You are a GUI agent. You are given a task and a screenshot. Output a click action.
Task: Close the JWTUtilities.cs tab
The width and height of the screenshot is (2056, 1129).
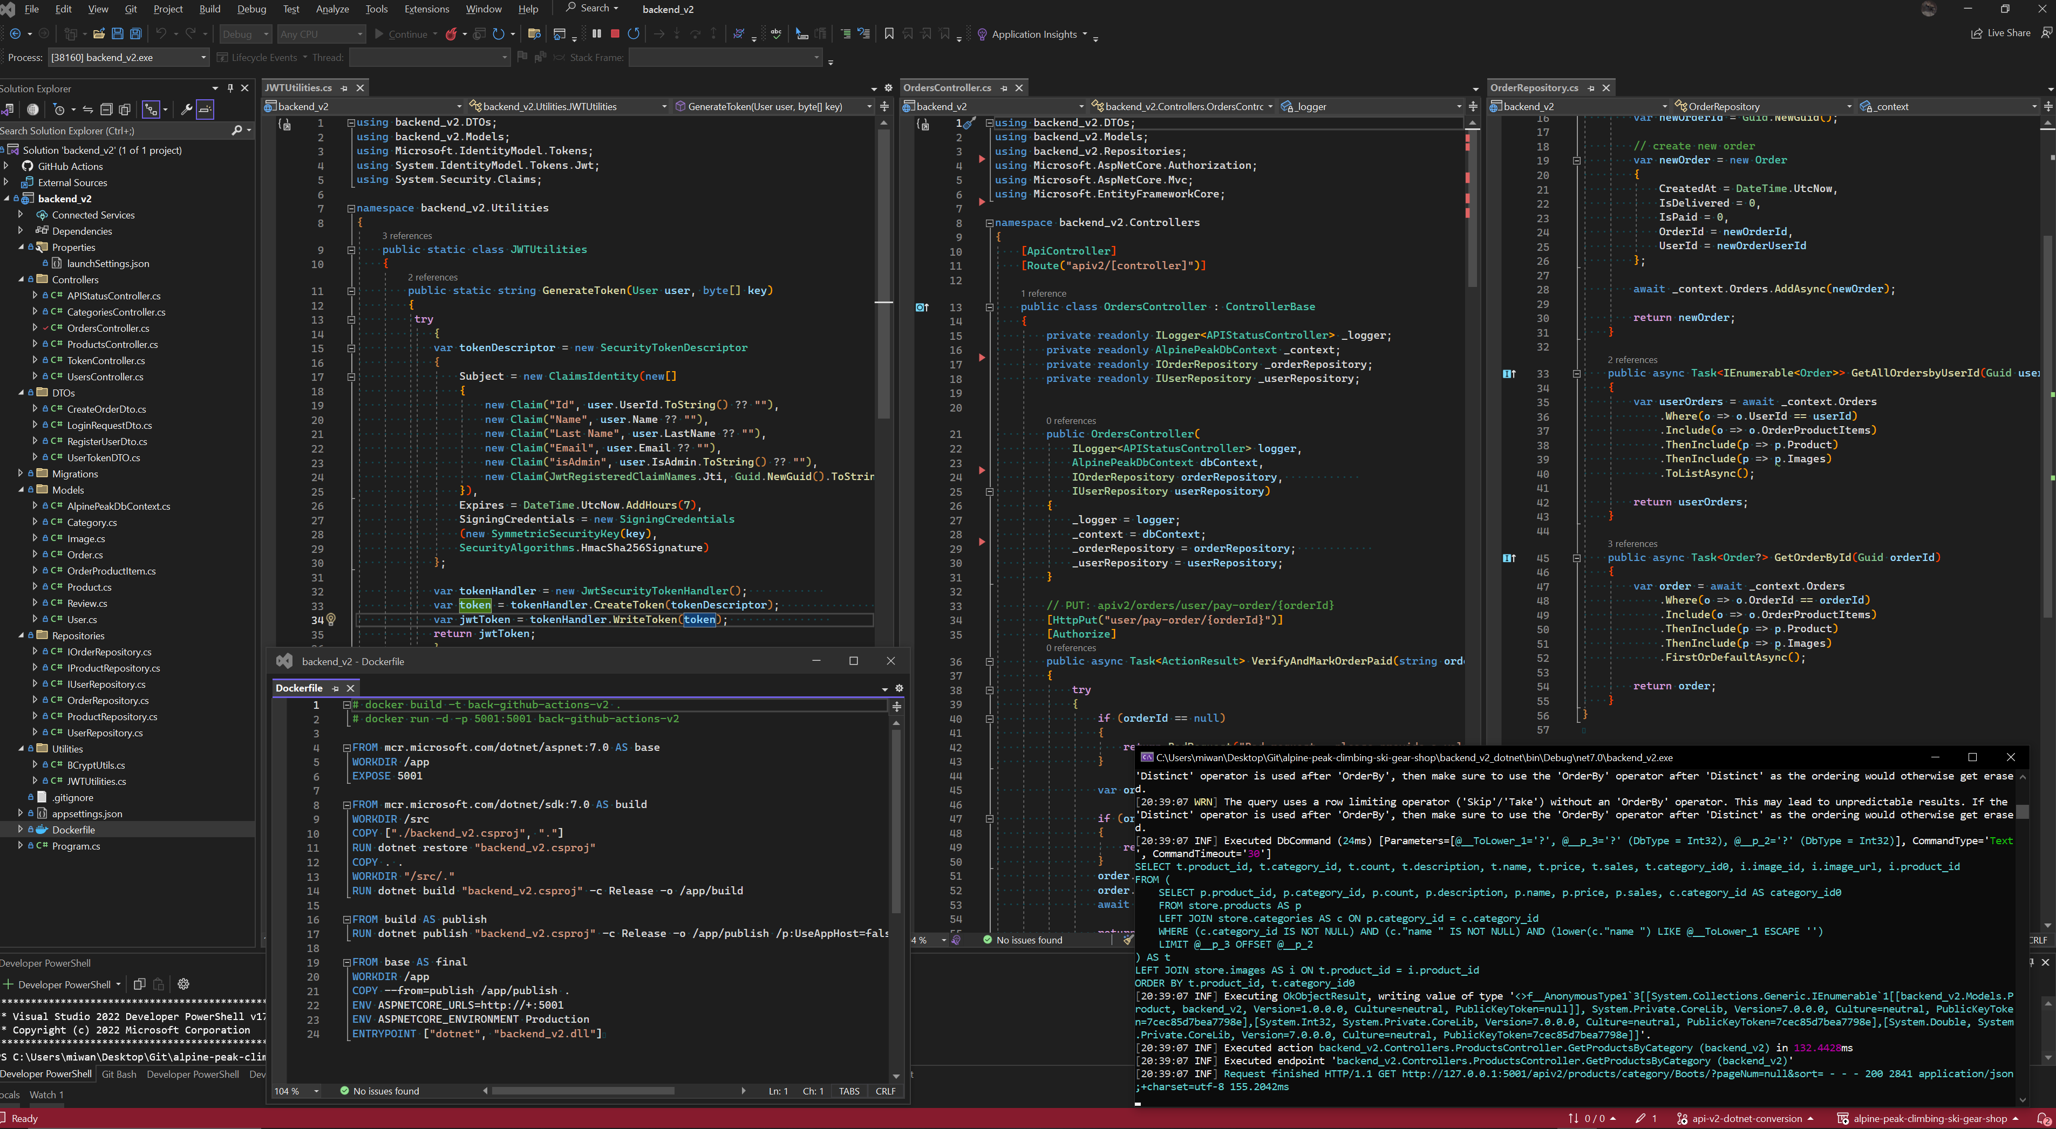[360, 88]
